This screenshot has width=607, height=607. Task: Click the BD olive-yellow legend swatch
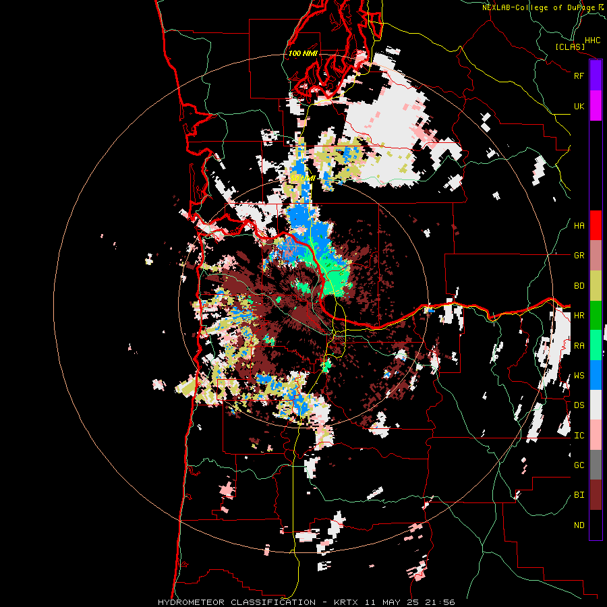[x=596, y=286]
